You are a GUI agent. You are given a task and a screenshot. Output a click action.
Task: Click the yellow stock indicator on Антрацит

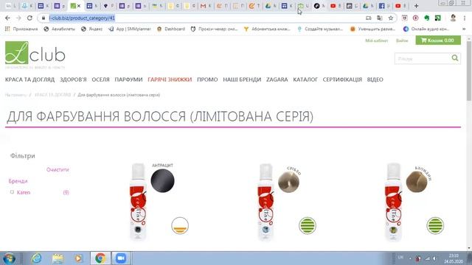pos(180,226)
